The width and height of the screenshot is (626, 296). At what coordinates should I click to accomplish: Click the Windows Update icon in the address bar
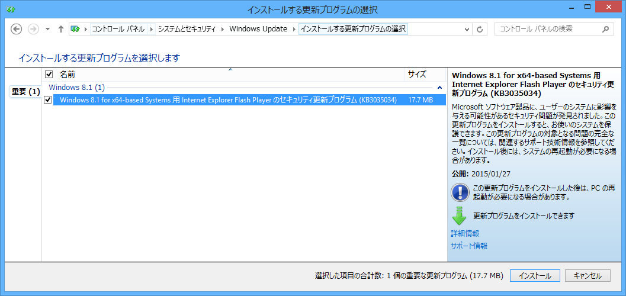(x=75, y=29)
